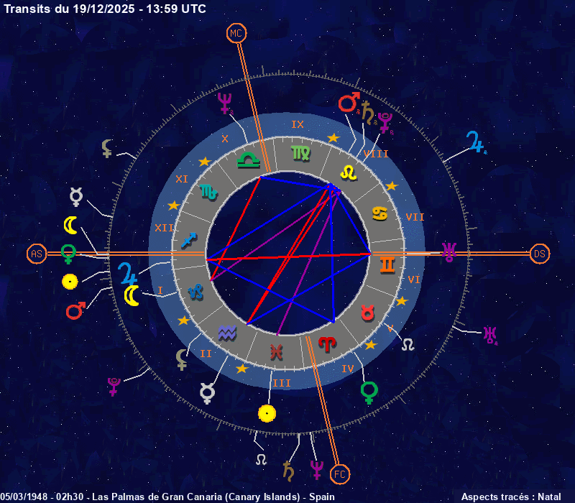Click the DS Descendant marker circle
Screen dimensions: 575x503
539,254
